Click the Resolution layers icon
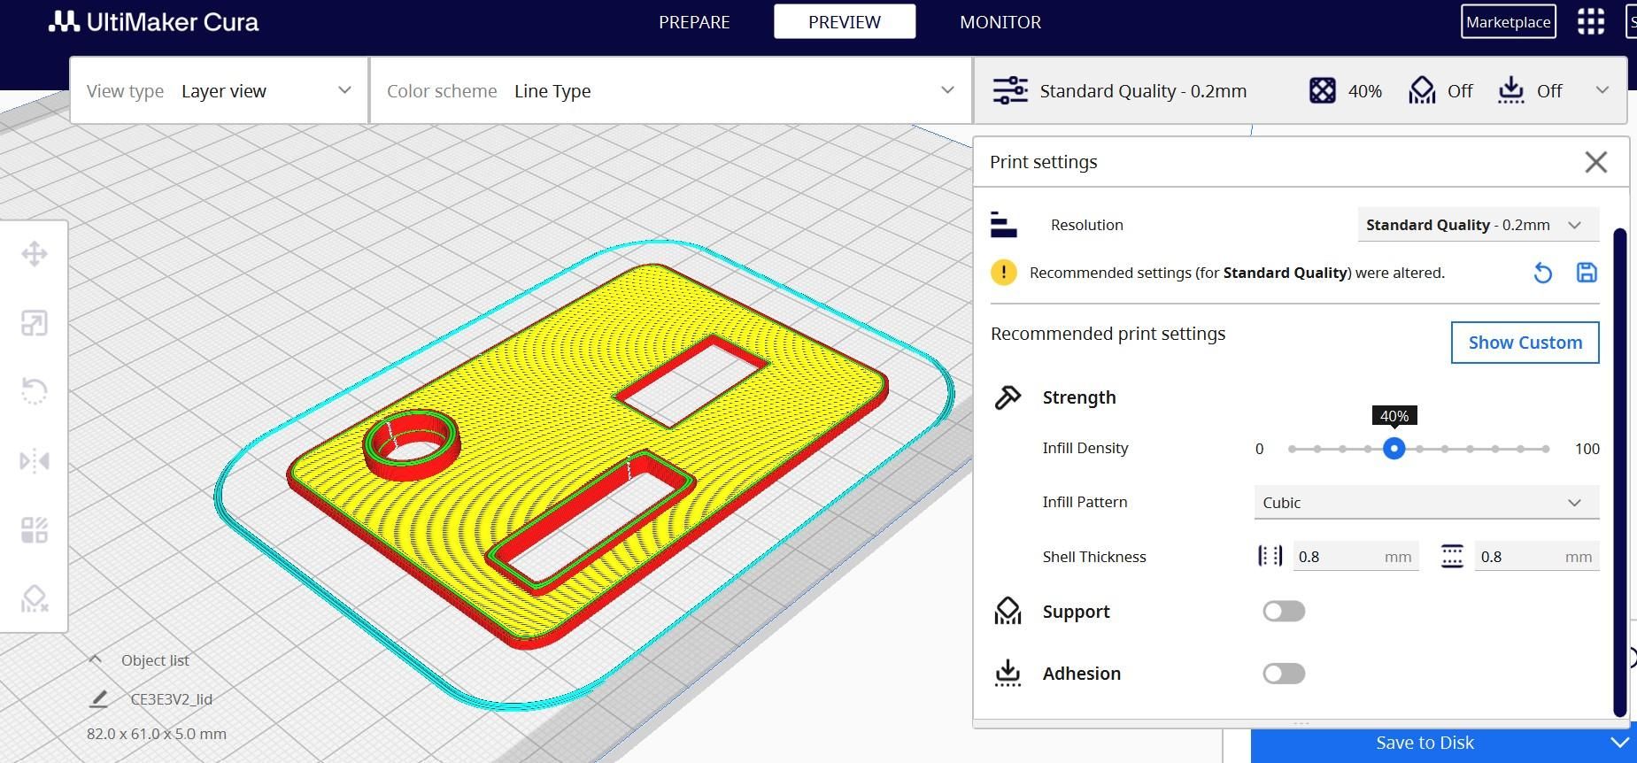1637x763 pixels. point(1003,225)
